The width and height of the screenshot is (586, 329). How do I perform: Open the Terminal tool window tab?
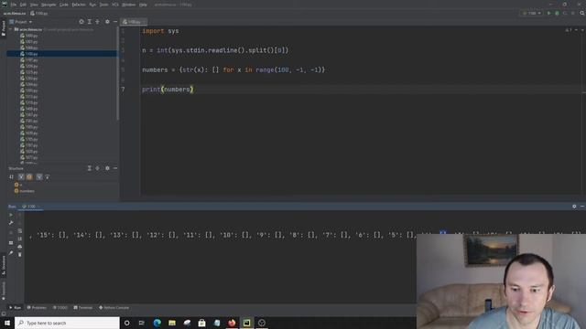coord(83,308)
